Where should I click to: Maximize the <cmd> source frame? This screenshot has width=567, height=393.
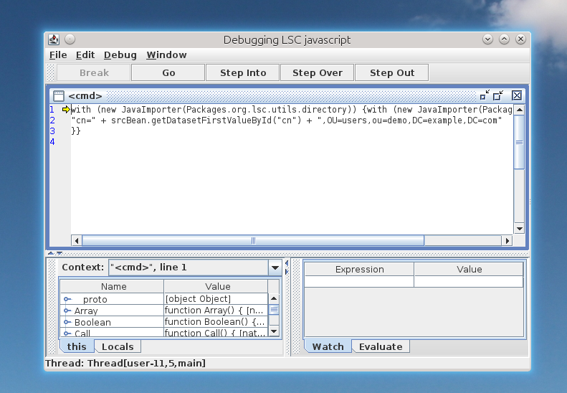(498, 95)
